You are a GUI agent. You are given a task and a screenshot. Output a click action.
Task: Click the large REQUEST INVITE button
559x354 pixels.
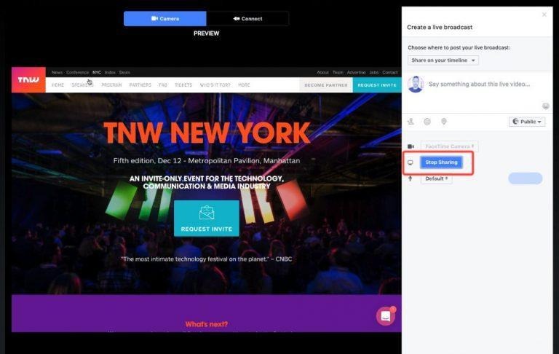pyautogui.click(x=207, y=218)
